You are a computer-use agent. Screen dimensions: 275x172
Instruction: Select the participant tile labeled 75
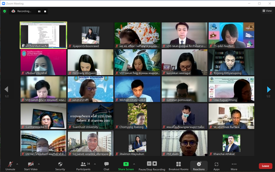click(231, 35)
